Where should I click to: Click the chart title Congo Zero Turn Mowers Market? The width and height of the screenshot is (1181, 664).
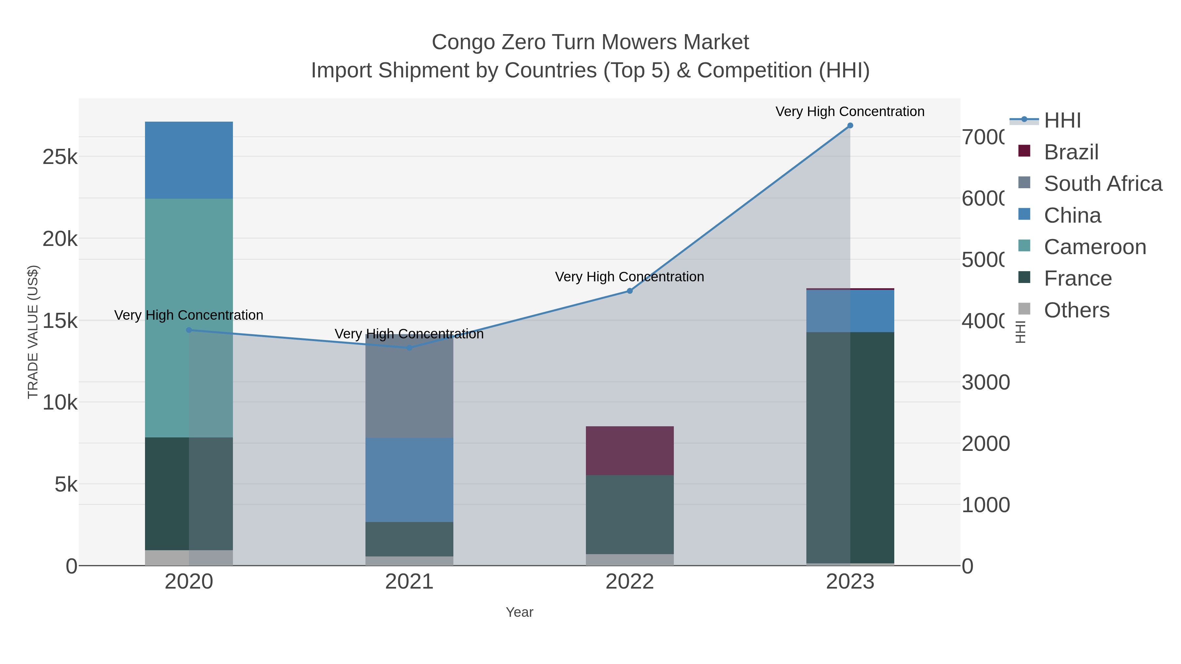[x=590, y=42]
